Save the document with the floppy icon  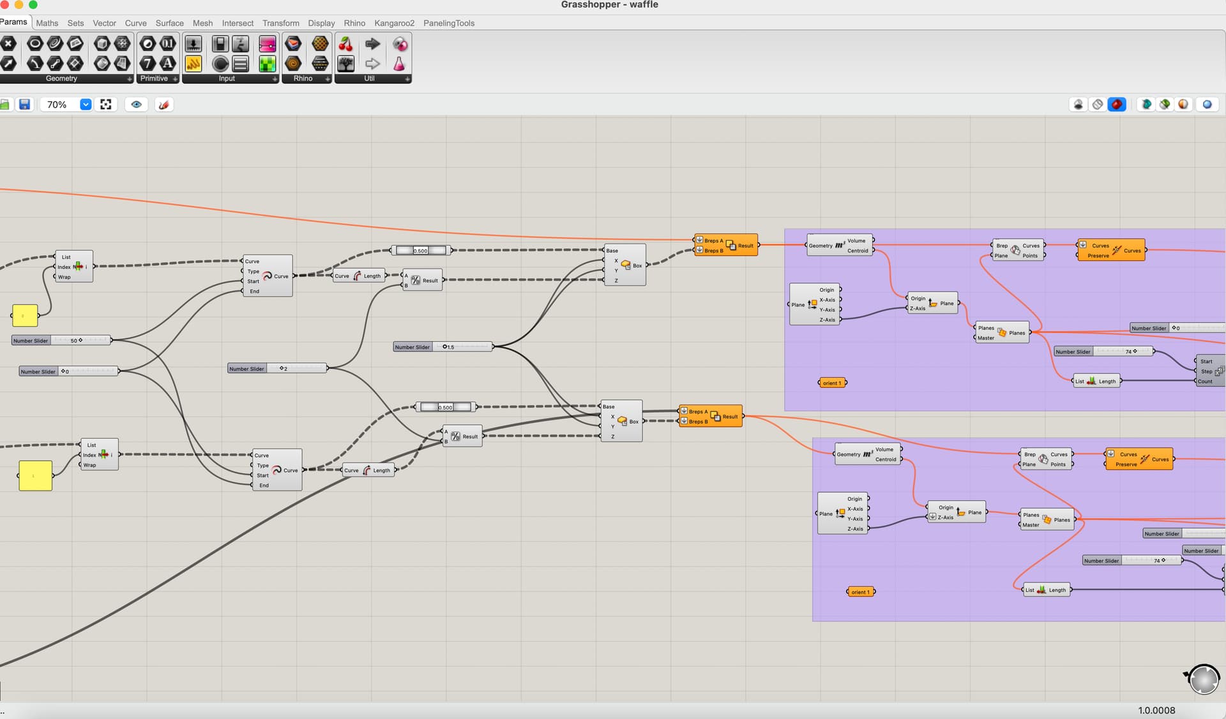25,105
